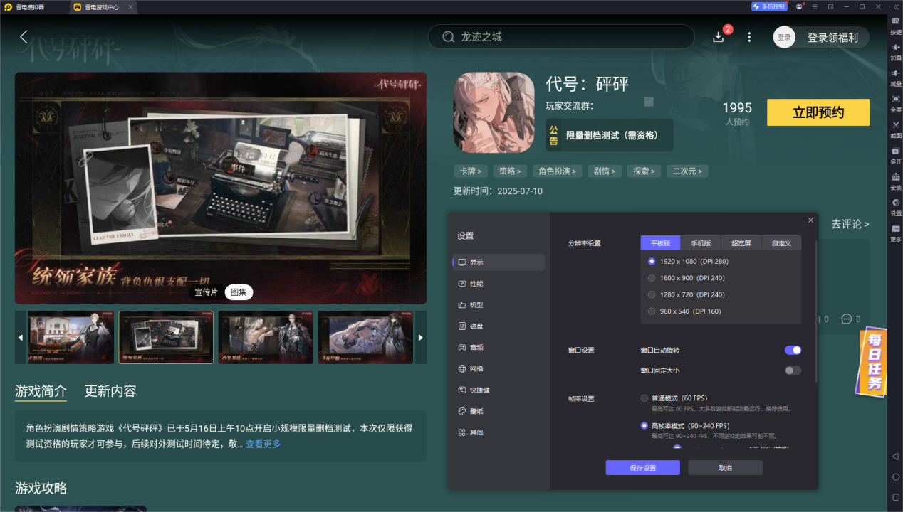Image resolution: width=903 pixels, height=512 pixels.
Task: Switch to the 手机版 resolution tab
Action: point(701,242)
